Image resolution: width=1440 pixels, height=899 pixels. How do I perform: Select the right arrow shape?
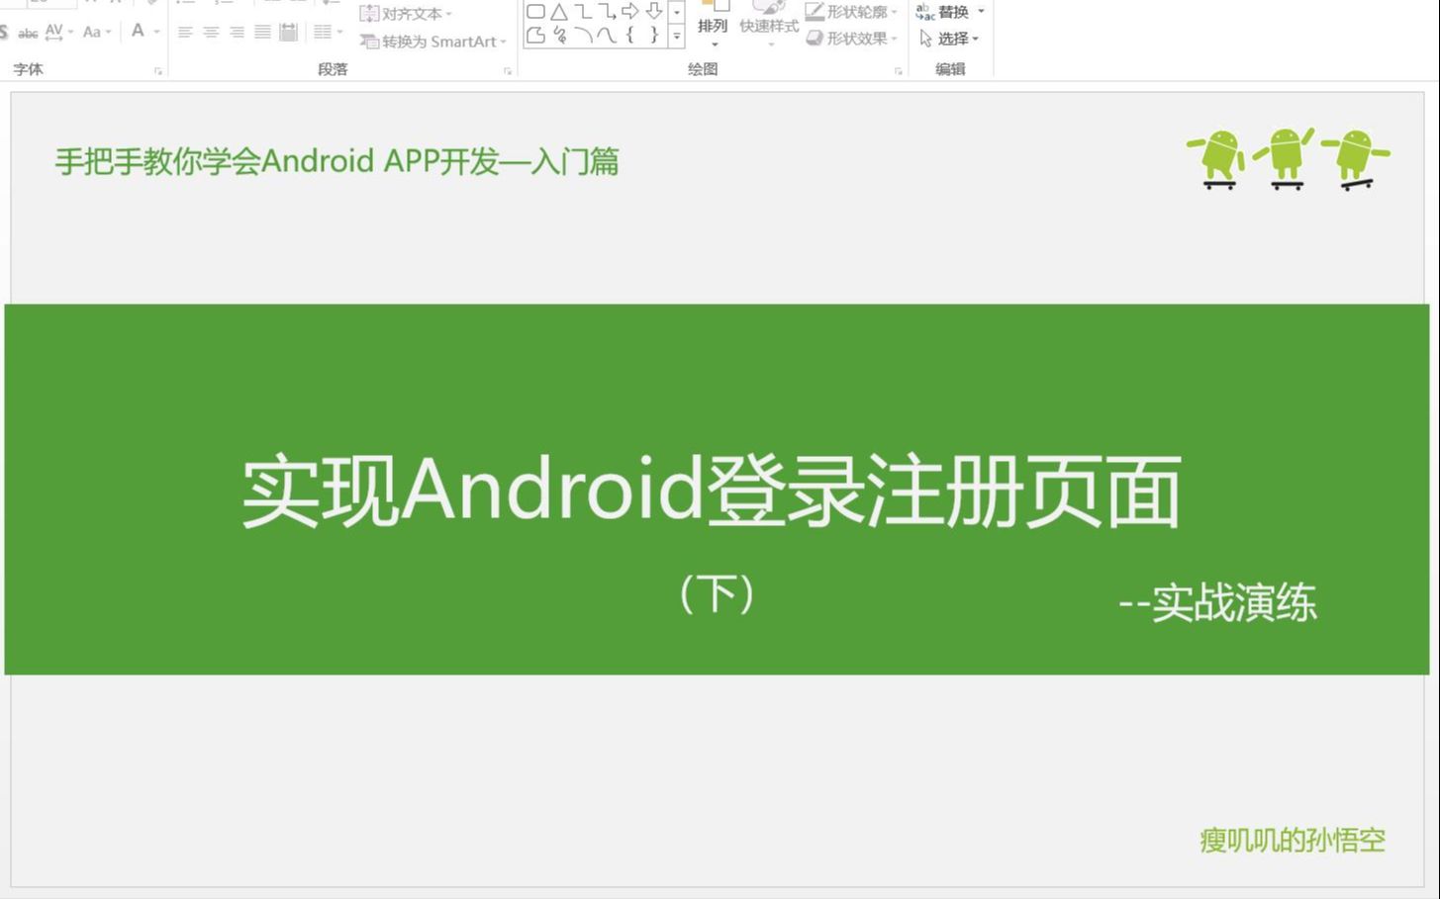point(630,12)
